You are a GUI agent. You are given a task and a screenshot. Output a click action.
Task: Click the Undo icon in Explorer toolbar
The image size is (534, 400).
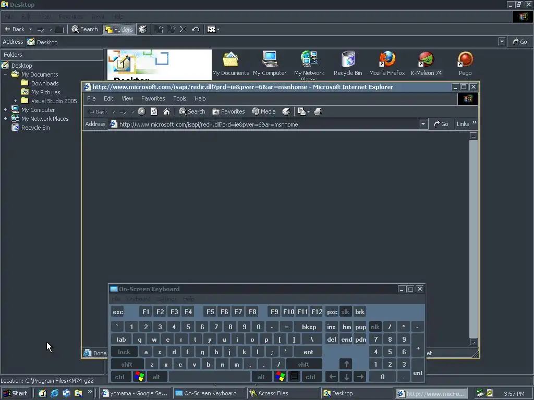coord(196,29)
